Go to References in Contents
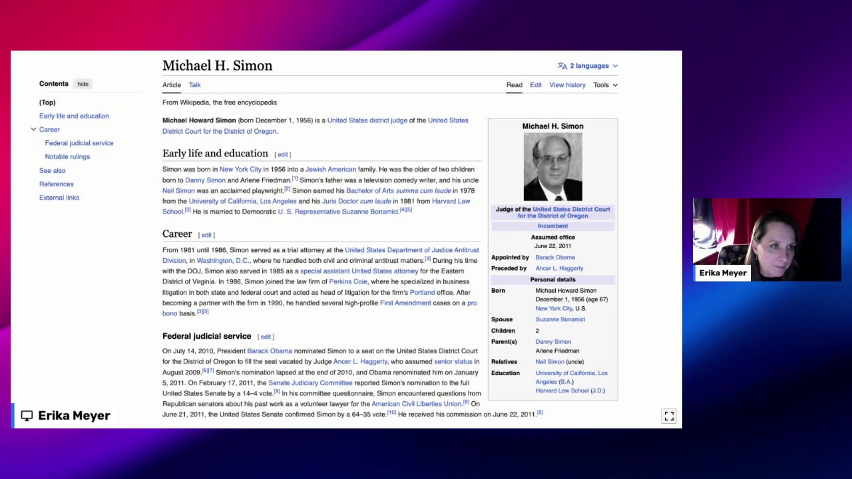Viewport: 852px width, 479px height. coord(57,184)
